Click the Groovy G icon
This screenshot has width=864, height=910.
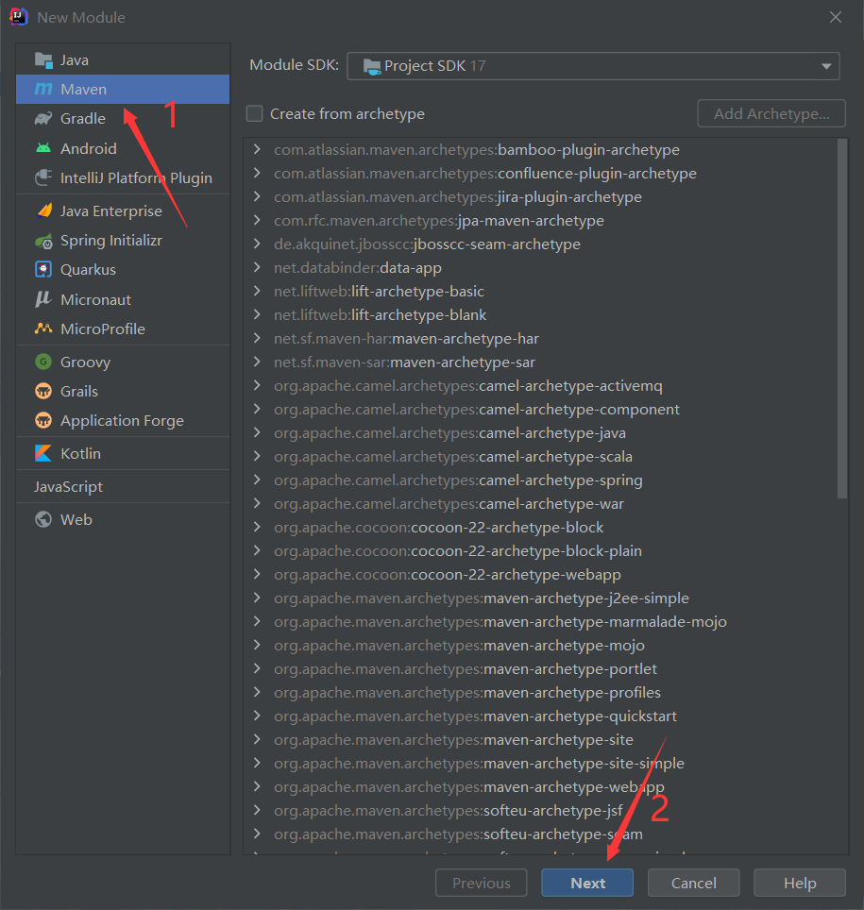point(43,362)
